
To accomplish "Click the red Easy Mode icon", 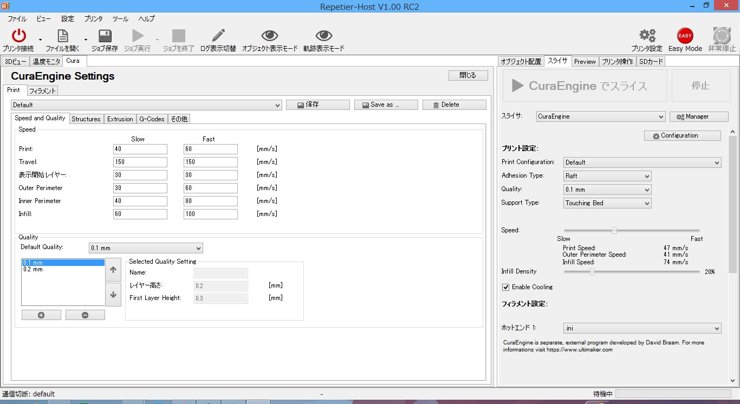I will [685, 36].
